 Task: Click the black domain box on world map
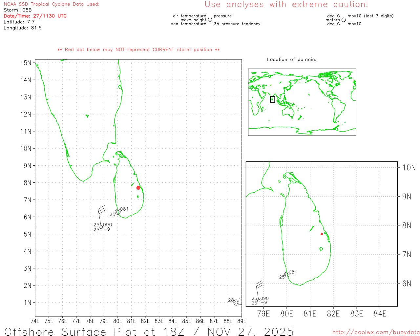[272, 99]
